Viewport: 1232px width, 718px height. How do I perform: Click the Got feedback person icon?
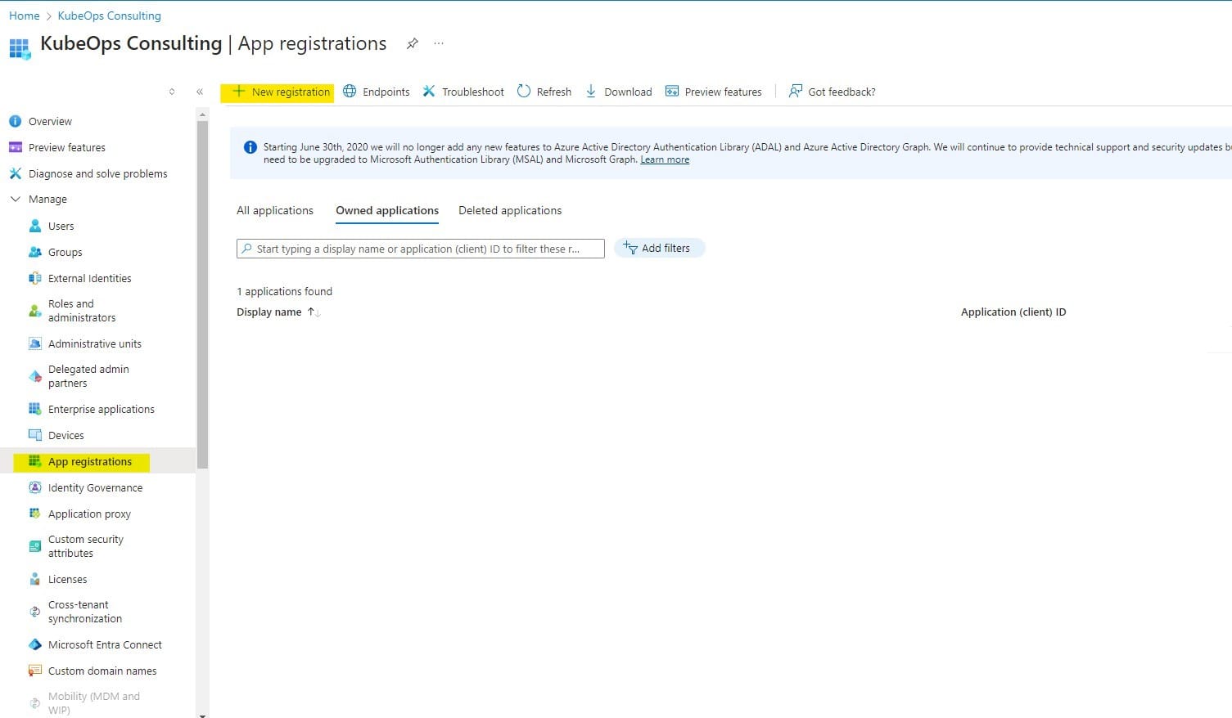point(795,92)
